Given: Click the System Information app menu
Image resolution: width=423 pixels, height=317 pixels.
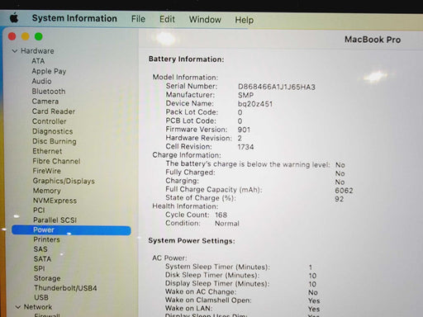Looking at the screenshot, I should point(74,18).
